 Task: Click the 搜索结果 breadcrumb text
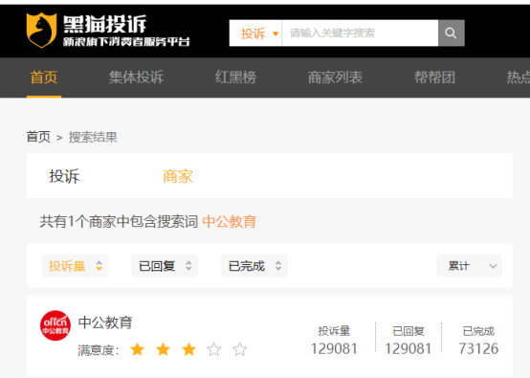click(93, 137)
